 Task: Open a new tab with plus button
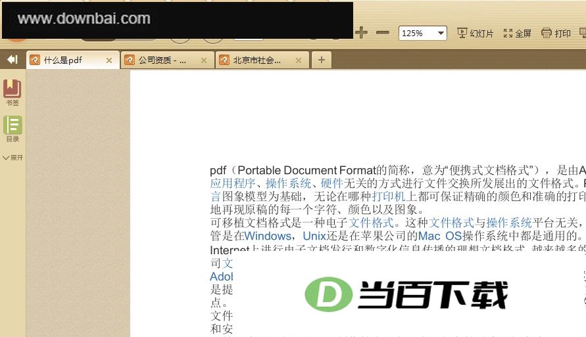pos(322,60)
